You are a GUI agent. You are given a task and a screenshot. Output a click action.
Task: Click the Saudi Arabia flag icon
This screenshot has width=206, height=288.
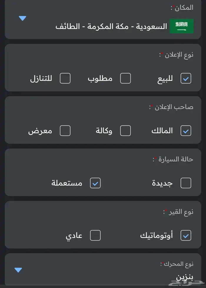[181, 26]
